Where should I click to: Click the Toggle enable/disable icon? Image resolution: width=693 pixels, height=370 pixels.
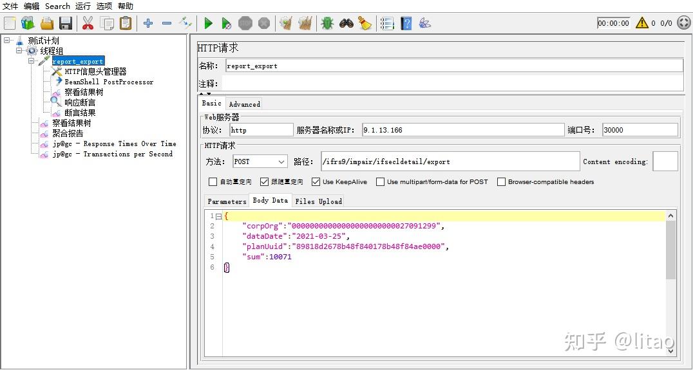click(185, 23)
